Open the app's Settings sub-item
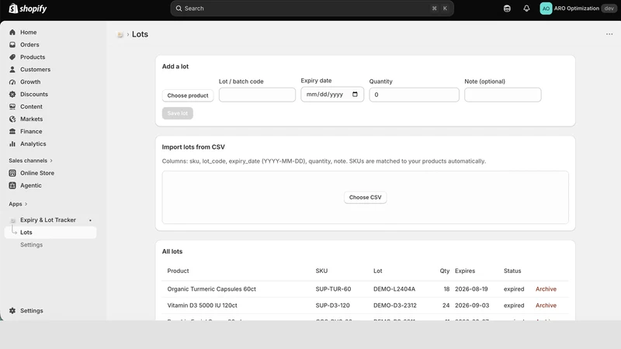Viewport: 621px width, 349px height. 31,245
